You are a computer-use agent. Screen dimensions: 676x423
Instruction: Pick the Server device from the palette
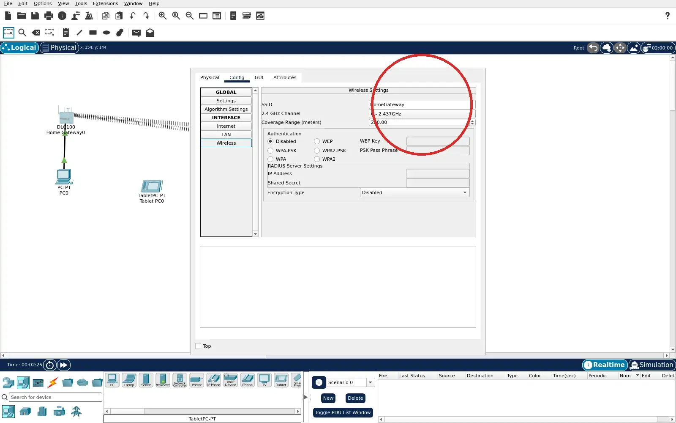146,380
